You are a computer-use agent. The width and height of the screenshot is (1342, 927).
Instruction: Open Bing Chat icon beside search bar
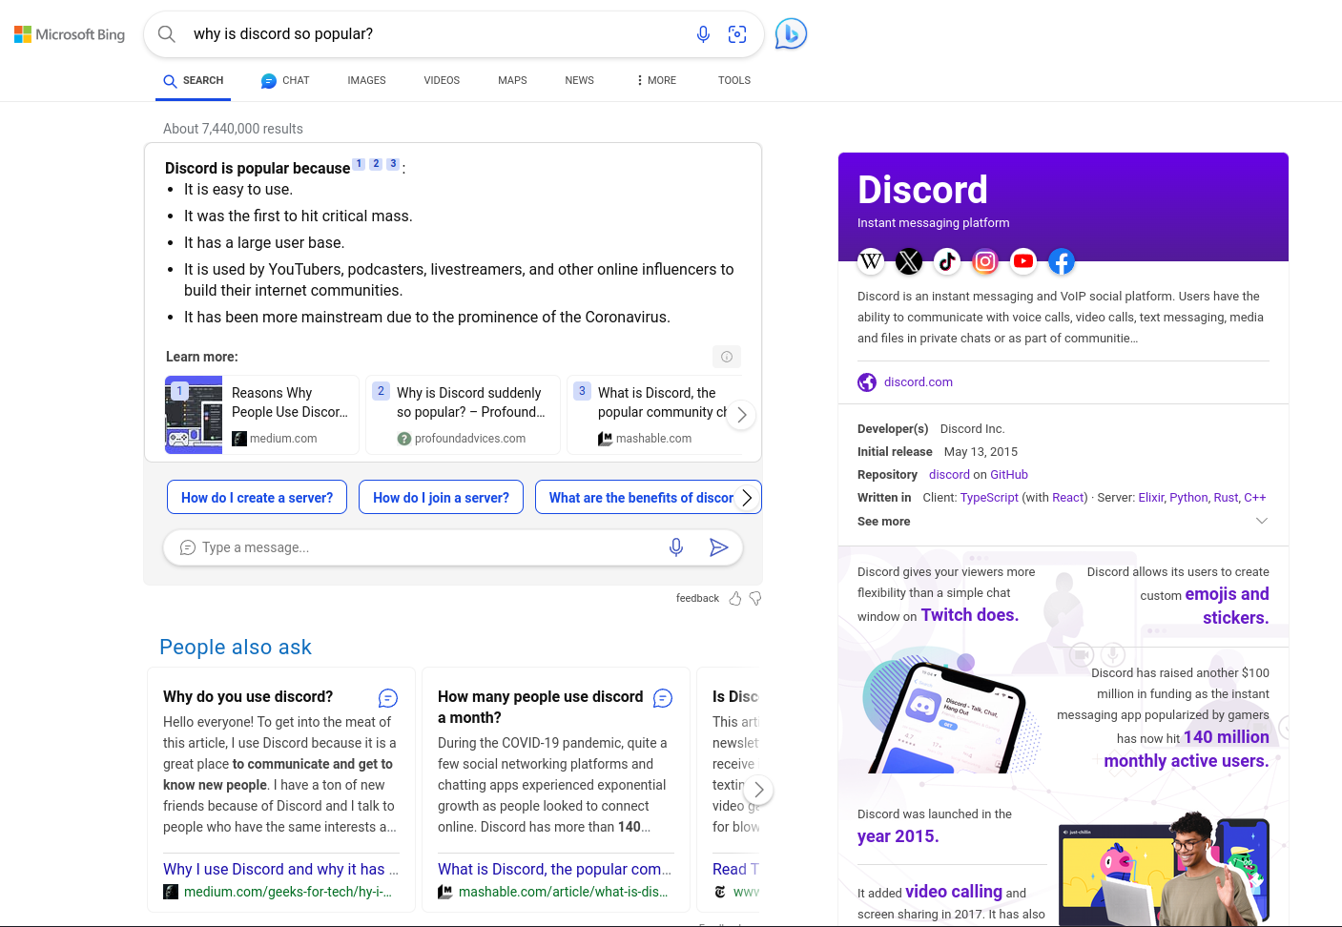point(791,34)
